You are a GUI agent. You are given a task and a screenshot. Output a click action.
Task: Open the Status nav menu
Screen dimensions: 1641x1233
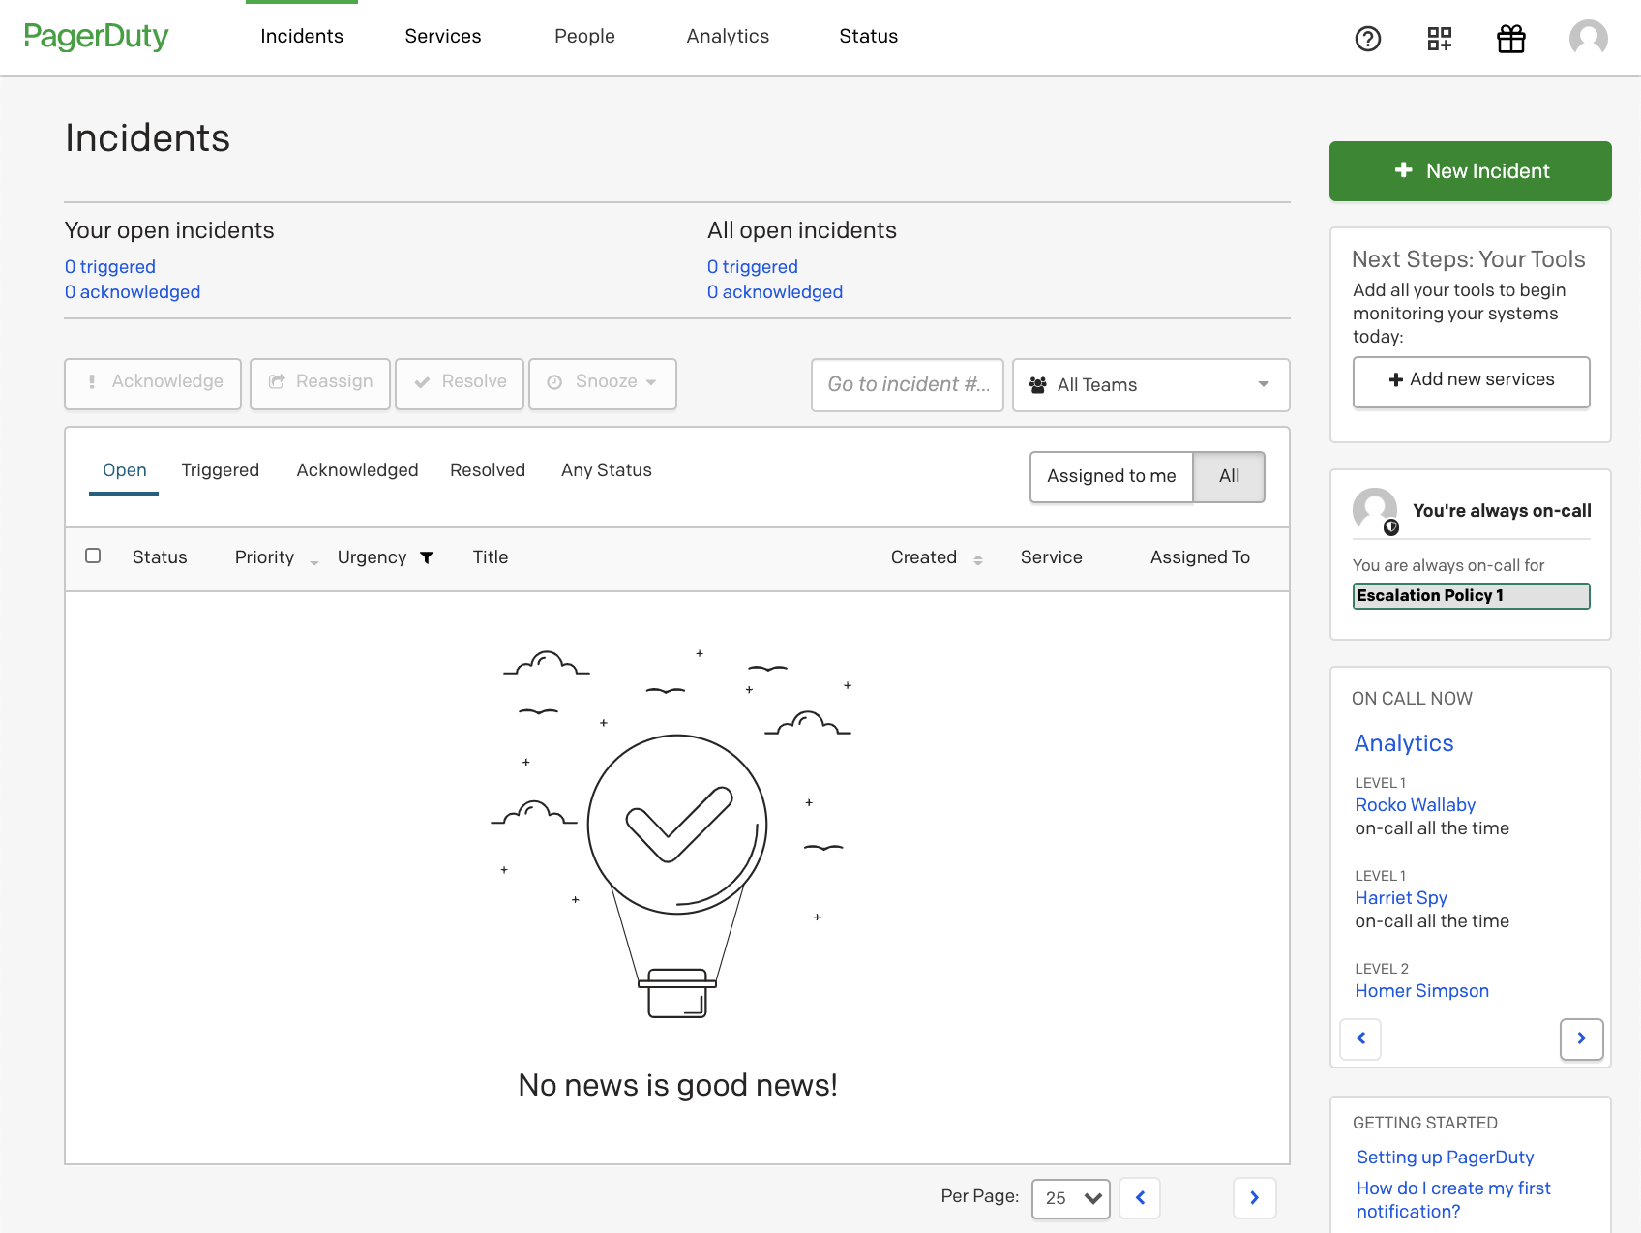pos(869,37)
